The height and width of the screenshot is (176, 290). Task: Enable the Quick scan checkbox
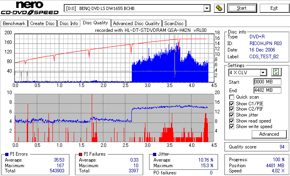pyautogui.click(x=232, y=97)
